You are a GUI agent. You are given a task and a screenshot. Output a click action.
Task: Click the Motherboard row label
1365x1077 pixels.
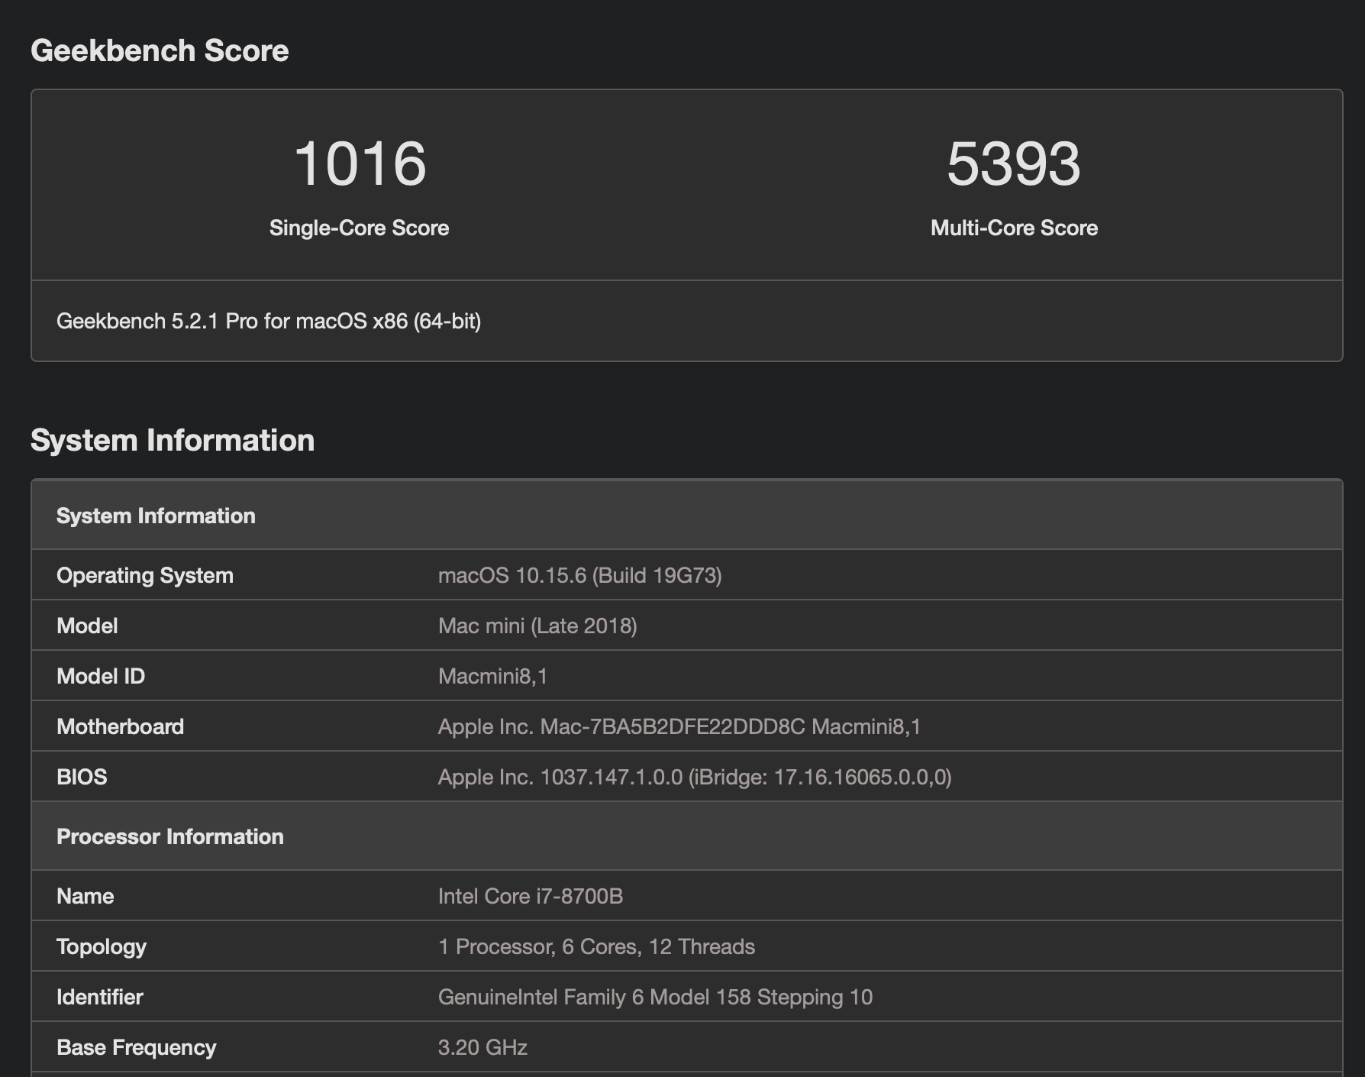pyautogui.click(x=121, y=726)
